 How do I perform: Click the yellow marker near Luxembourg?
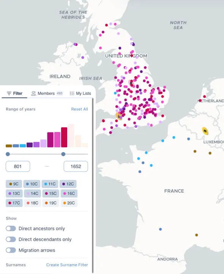click(205, 131)
